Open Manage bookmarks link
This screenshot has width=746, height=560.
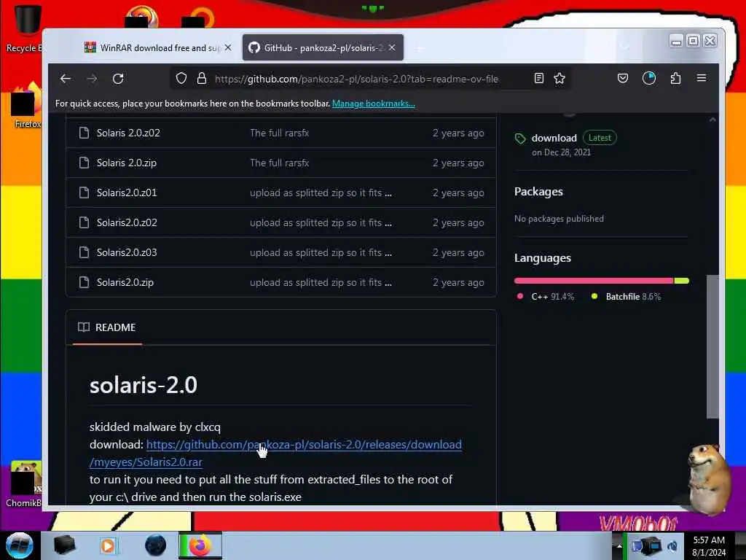[x=374, y=104]
